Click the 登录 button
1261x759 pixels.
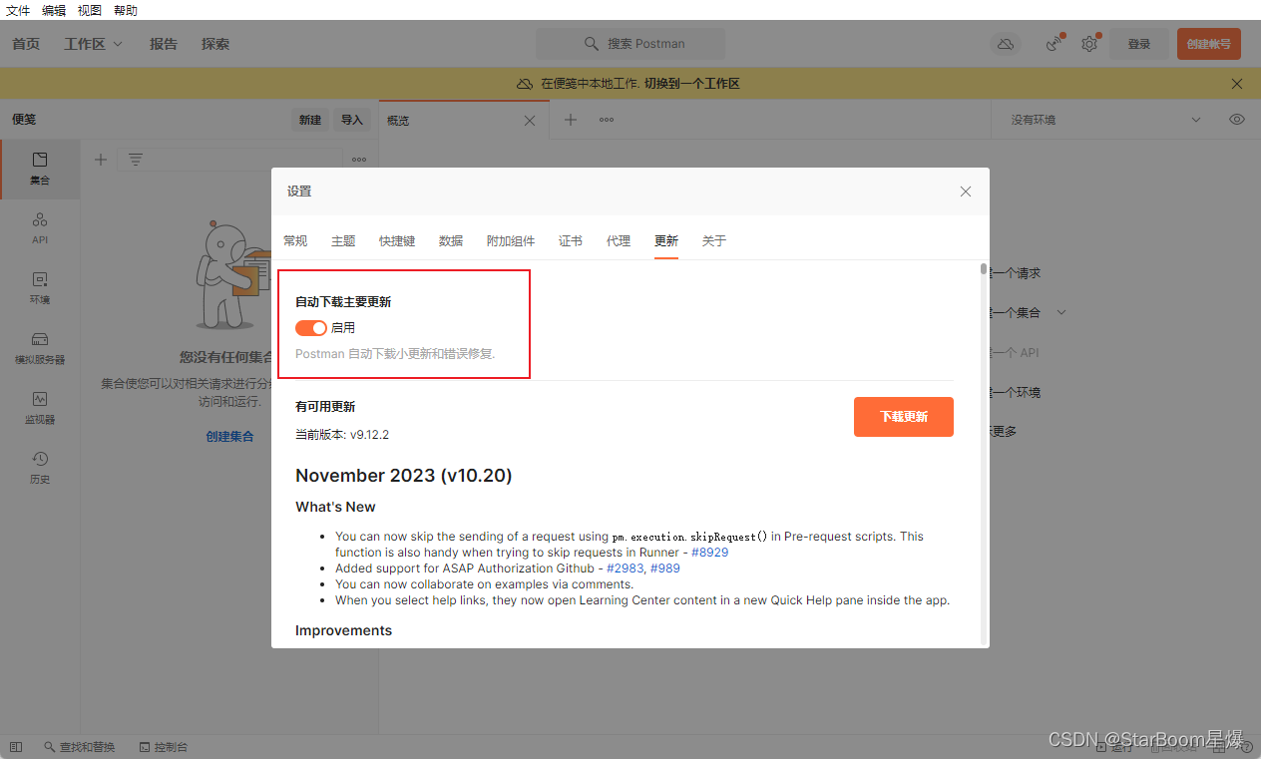coord(1139,44)
